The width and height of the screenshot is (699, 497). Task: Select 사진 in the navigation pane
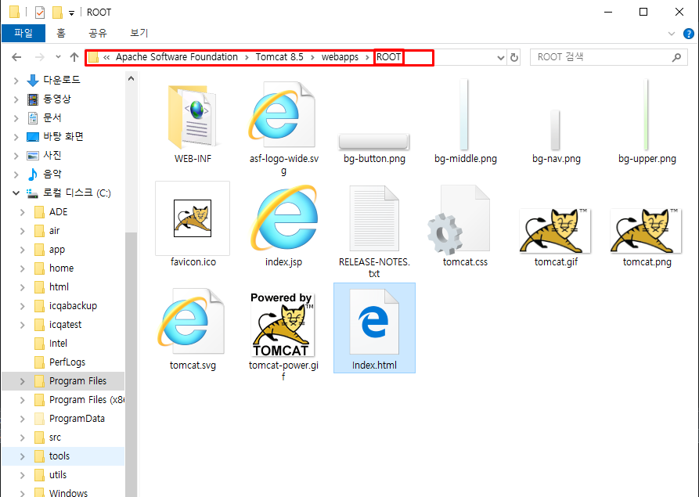point(52,155)
